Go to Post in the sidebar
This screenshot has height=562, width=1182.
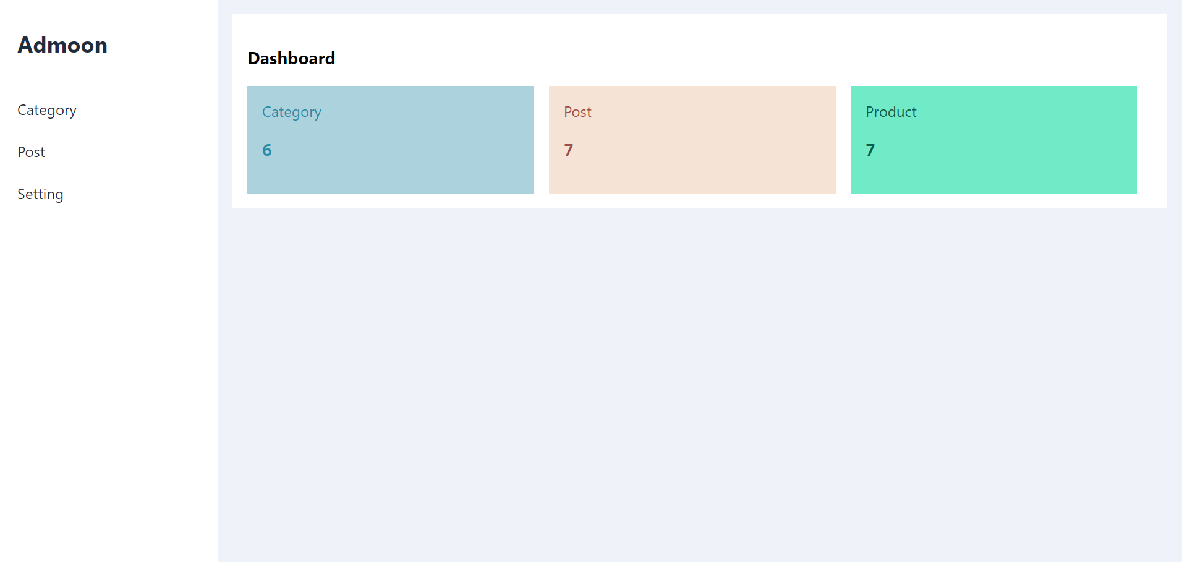click(32, 152)
